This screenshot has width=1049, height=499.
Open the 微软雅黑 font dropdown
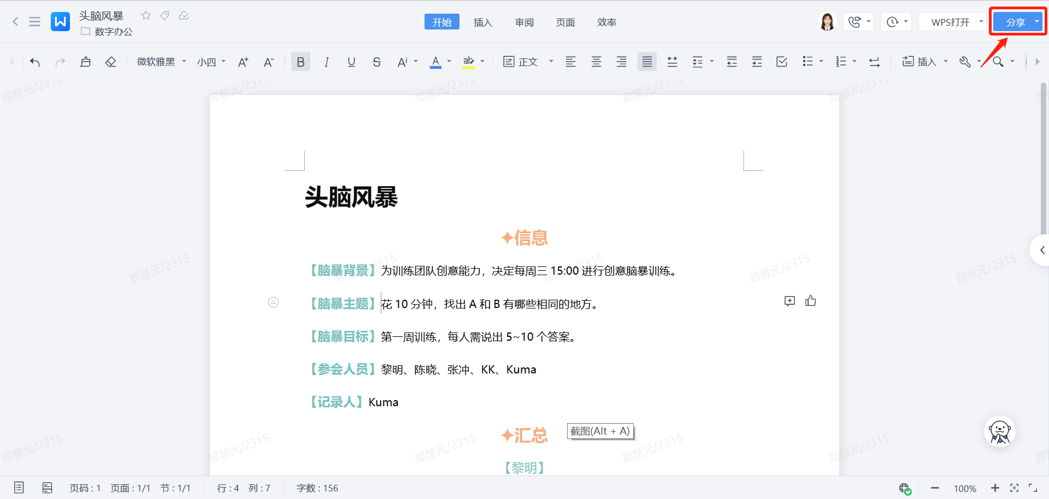161,62
